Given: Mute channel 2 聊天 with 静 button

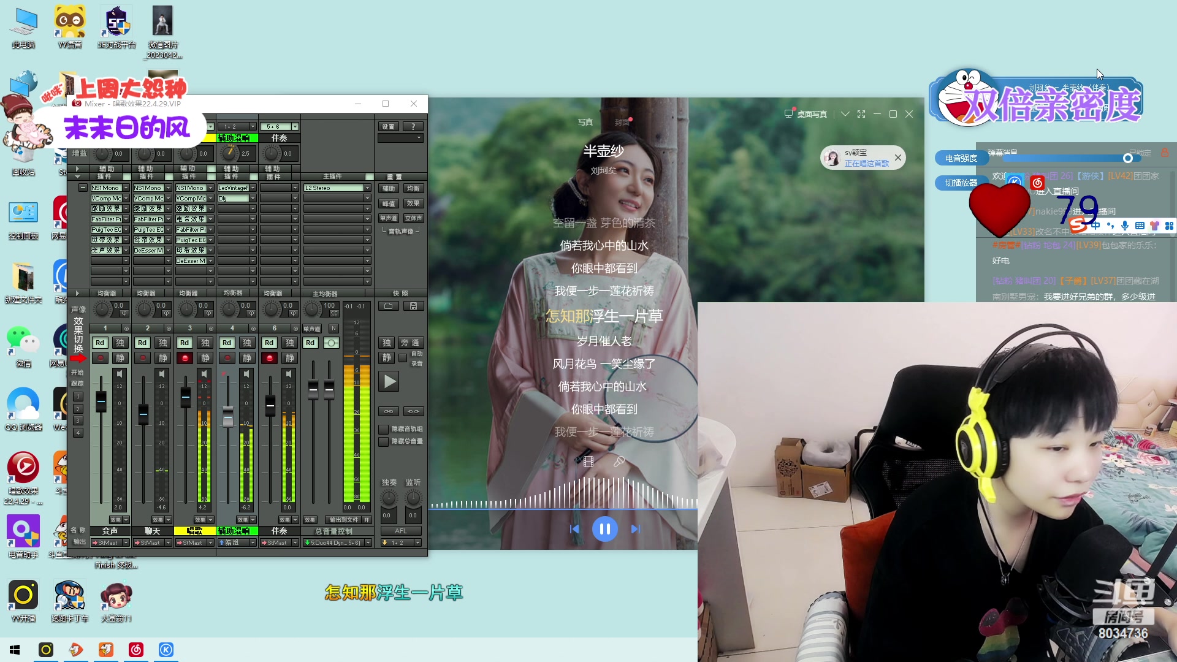Looking at the screenshot, I should click(x=163, y=358).
